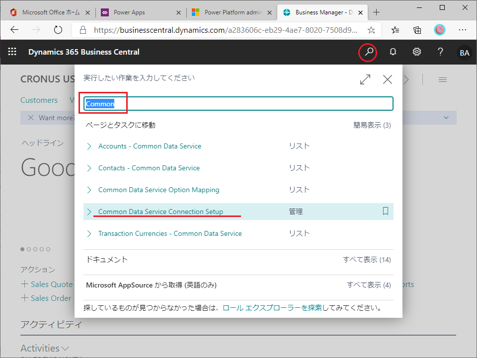
Task: Add this page to favorites star
Action: [371, 30]
